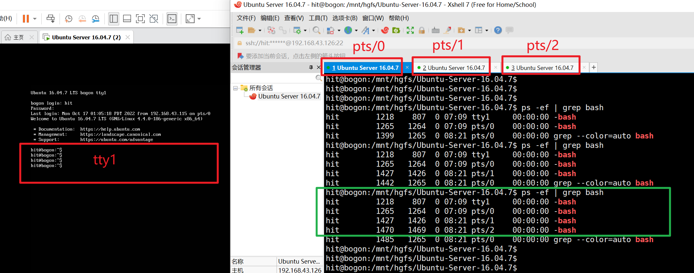Expand dropdown beside the session properties icon

305,31
